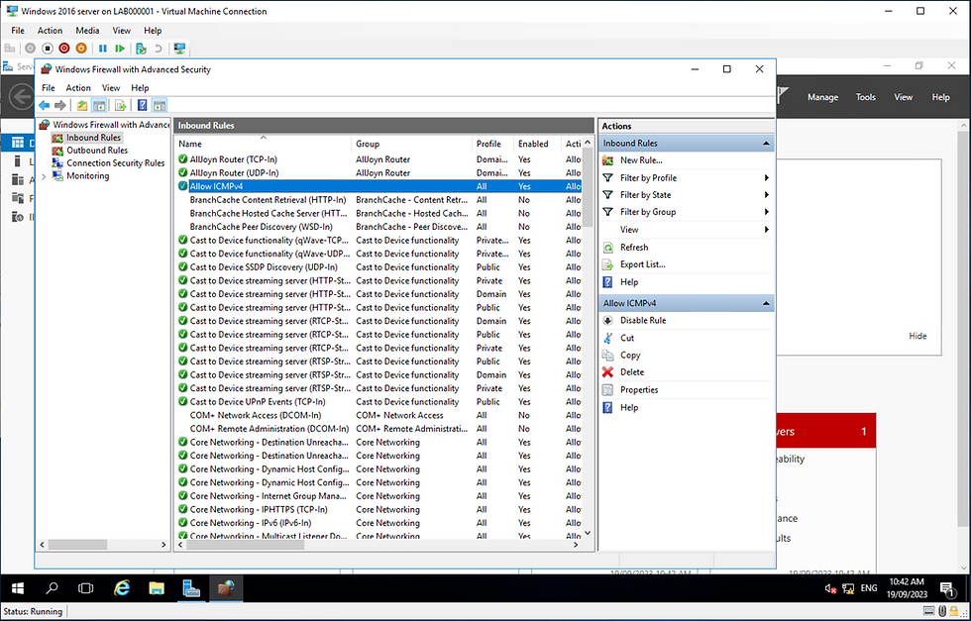The height and width of the screenshot is (621, 971).
Task: Click the Checkpoint icon in VM toolbar
Action: click(x=141, y=49)
